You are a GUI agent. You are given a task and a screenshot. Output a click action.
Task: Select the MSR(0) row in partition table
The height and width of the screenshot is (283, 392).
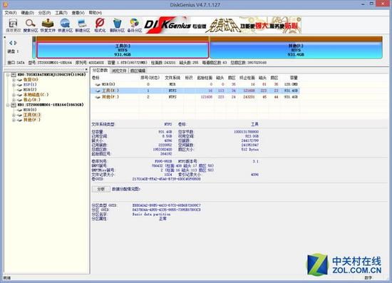tap(195, 85)
